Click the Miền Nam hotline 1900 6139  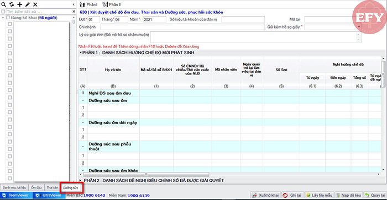click(139, 196)
